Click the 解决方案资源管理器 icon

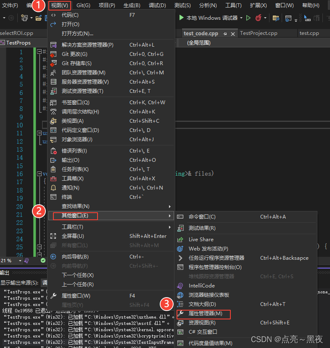53,45
